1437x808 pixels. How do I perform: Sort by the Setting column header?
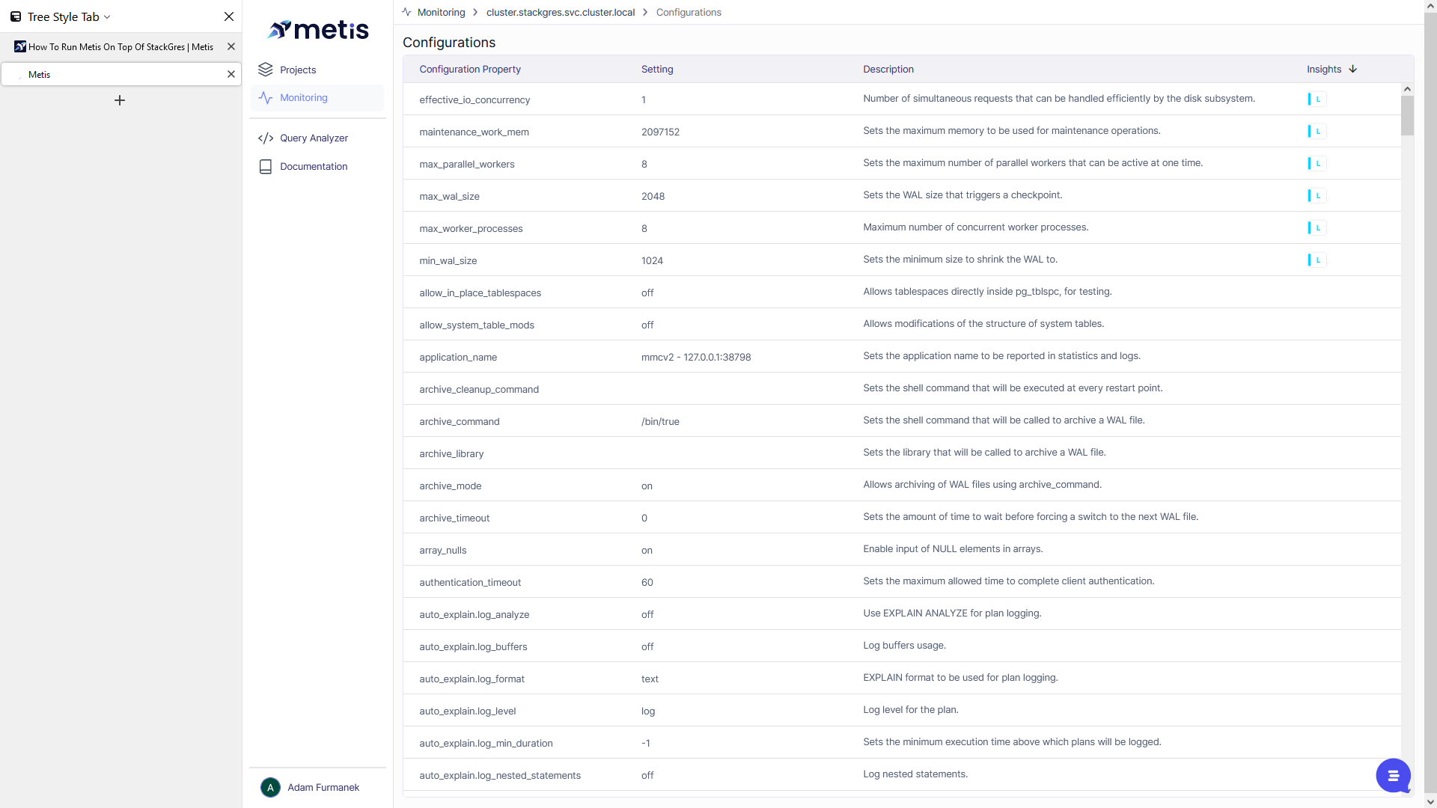[x=657, y=69]
